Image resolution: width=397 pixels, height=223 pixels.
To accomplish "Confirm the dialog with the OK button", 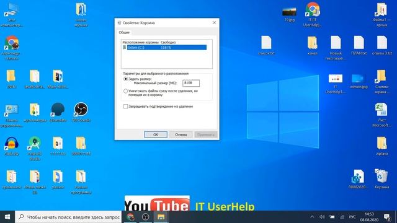I will point(156,134).
